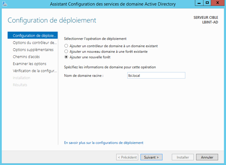Click the greyed-out '< Précédent' button

pos(127,157)
